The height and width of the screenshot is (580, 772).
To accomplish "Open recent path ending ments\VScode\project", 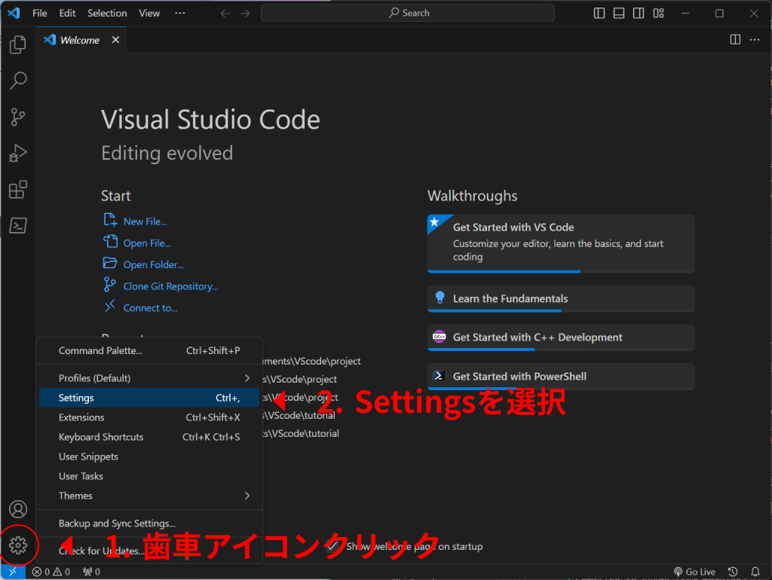I will [x=311, y=362].
